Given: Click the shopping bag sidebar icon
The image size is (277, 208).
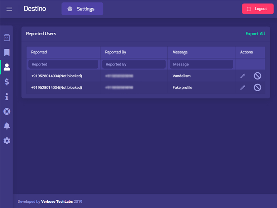Looking at the screenshot, I should pyautogui.click(x=7, y=38).
